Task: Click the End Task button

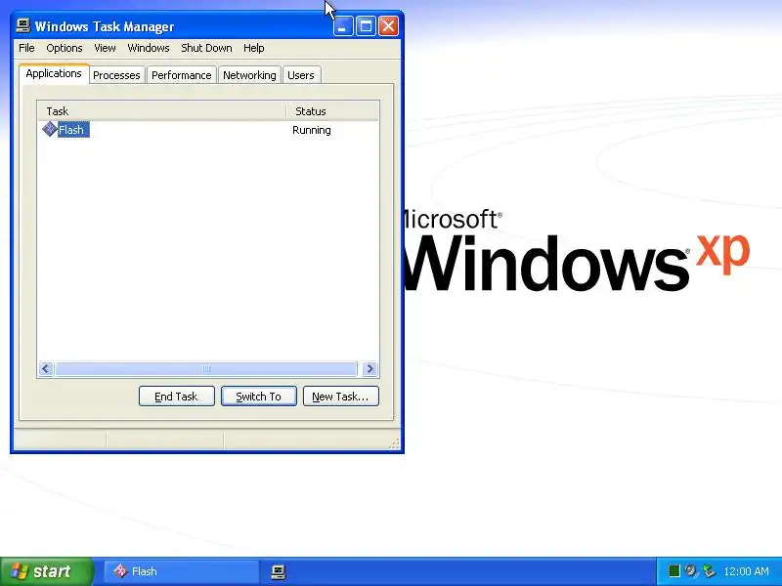Action: click(177, 397)
